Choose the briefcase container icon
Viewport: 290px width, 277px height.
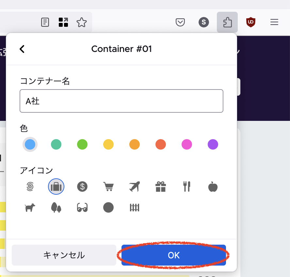(56, 187)
